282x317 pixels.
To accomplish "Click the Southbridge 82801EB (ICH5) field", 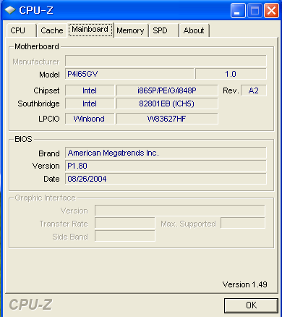I will [x=167, y=103].
